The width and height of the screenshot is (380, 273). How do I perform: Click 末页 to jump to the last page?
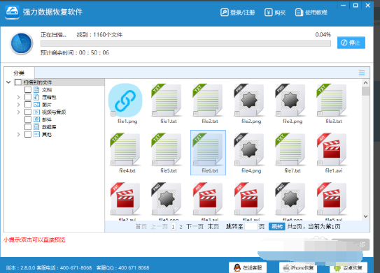pyautogui.click(x=213, y=227)
